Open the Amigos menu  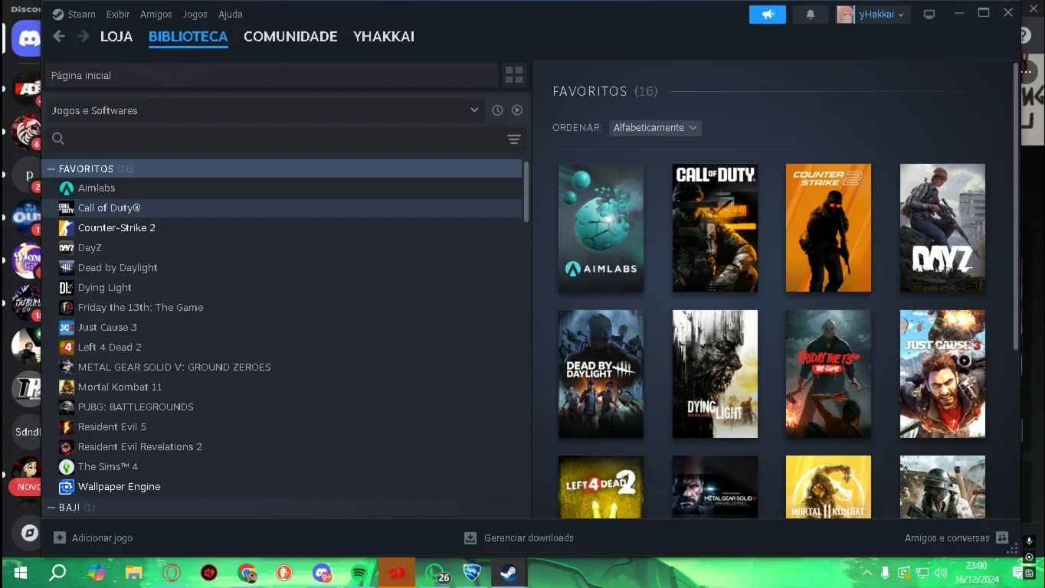(156, 14)
